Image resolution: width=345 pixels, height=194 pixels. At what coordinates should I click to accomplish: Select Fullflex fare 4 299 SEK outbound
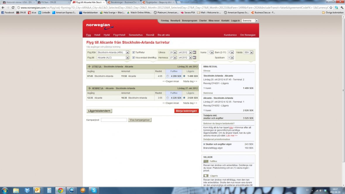[168, 76]
